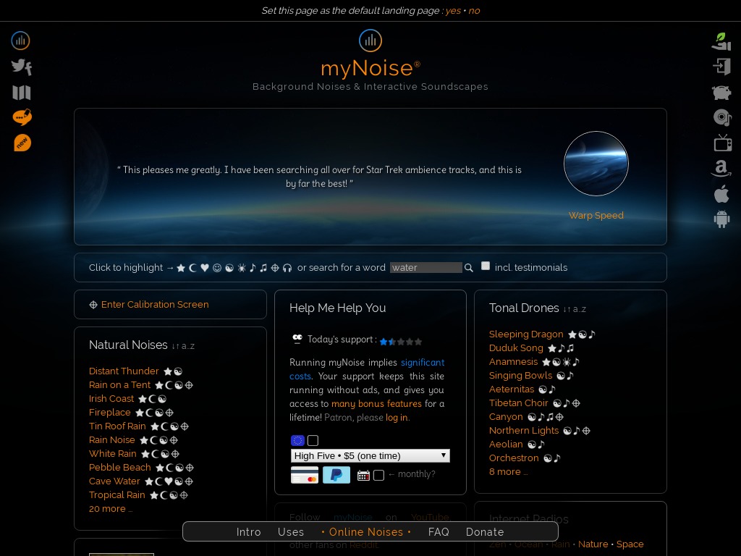Expand Tonal Drones with 8 more link
The width and height of the screenshot is (741, 556).
click(x=508, y=472)
